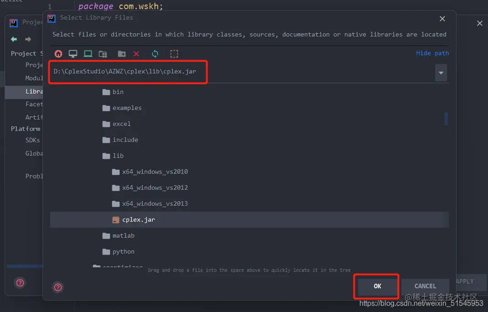The image size is (488, 312).
Task: Click the matlab folder icon
Action: click(x=106, y=236)
